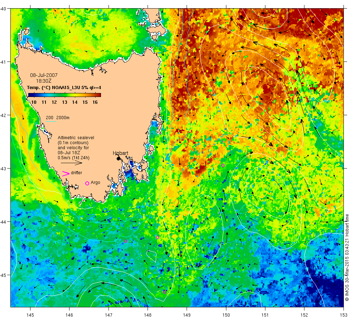Click longitude axis label 147
The image size is (351, 322).
tap(109, 315)
